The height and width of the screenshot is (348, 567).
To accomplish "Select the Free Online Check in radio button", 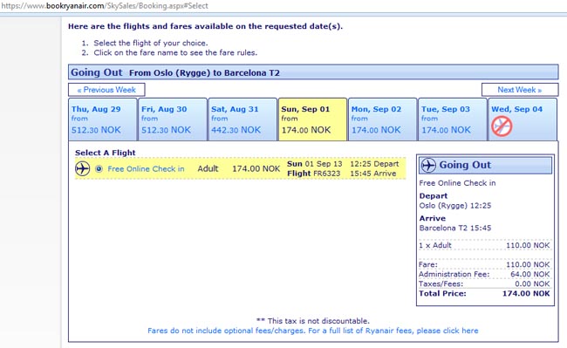I will pyautogui.click(x=99, y=168).
